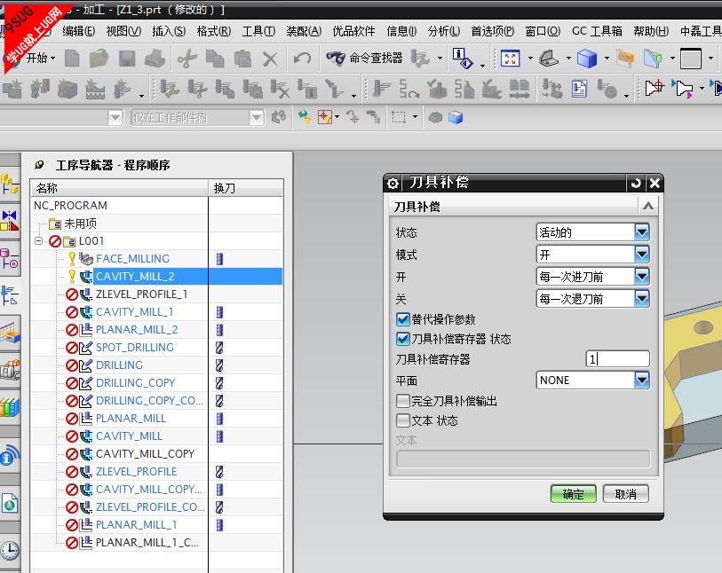The width and height of the screenshot is (722, 573).
Task: Open the 视图(V) menu
Action: (x=123, y=31)
